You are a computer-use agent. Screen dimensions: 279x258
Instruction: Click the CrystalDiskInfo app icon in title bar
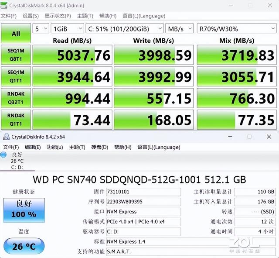(6, 137)
